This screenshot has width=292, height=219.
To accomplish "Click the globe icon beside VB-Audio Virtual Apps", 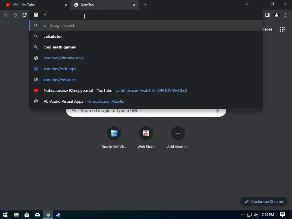I will [x=36, y=101].
